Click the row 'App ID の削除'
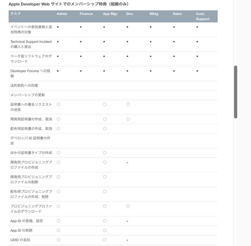 (x=113, y=230)
